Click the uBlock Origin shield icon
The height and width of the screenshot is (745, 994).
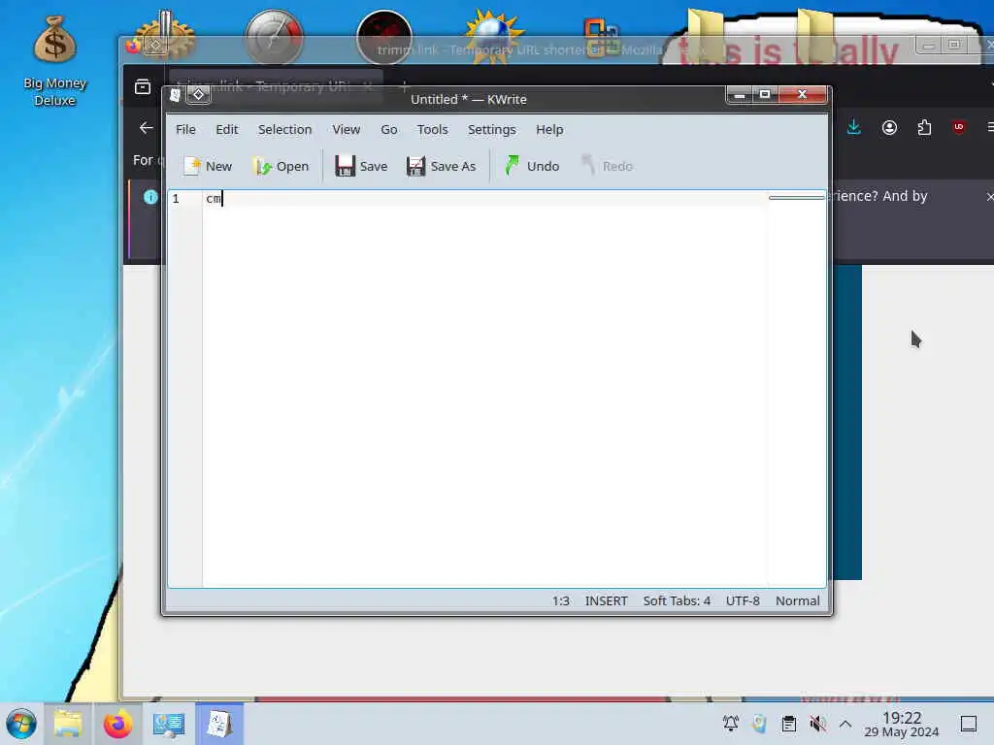click(958, 127)
